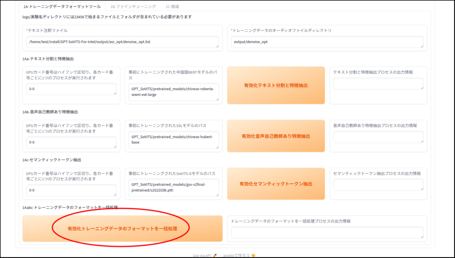The image size is (455, 258).
Task: Edit the SSL model path field
Action: coord(173,140)
